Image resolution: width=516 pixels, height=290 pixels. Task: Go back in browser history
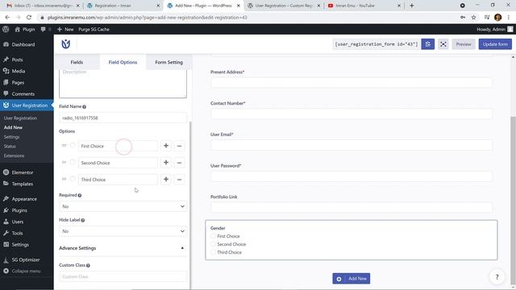pos(7,18)
